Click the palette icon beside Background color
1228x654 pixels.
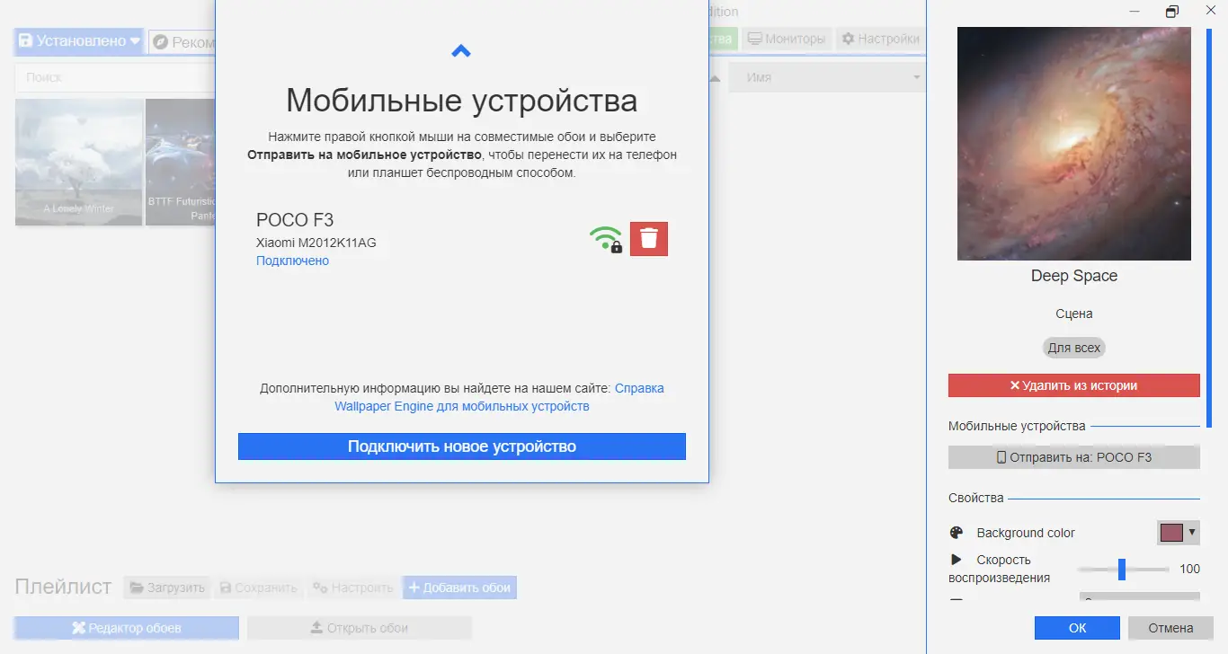957,532
